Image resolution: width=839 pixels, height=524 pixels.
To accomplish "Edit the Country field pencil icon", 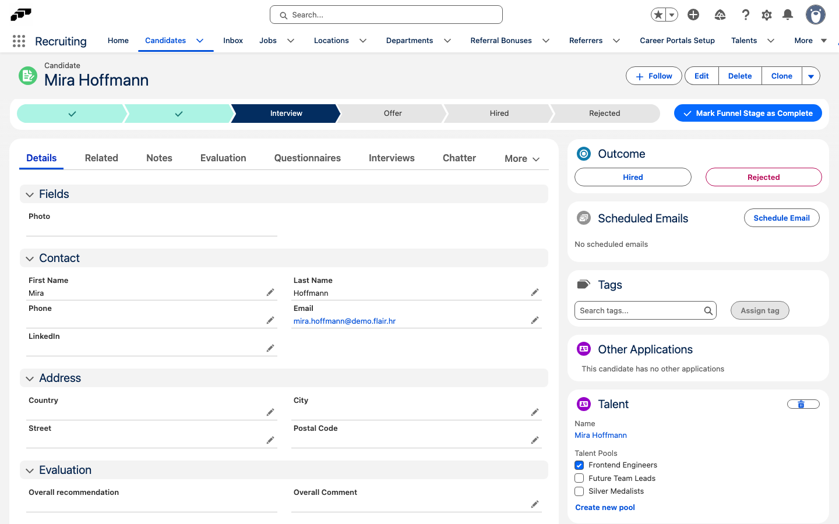I will click(x=270, y=412).
